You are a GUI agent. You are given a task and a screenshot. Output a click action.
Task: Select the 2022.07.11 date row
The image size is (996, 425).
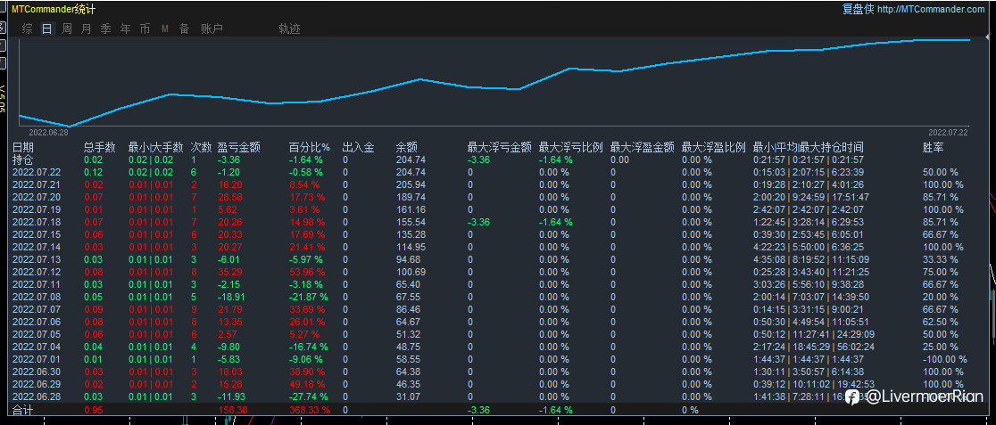click(x=37, y=284)
